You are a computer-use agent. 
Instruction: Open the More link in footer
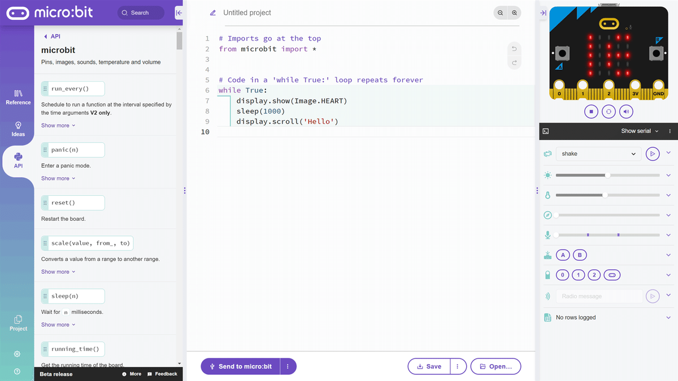(132, 374)
